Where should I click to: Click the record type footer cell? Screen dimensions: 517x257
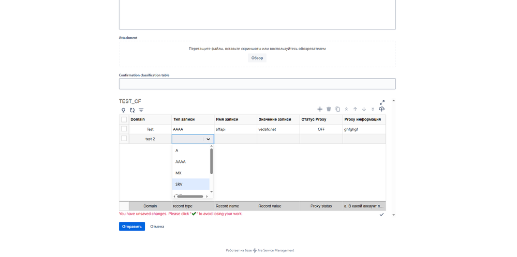coord(193,206)
